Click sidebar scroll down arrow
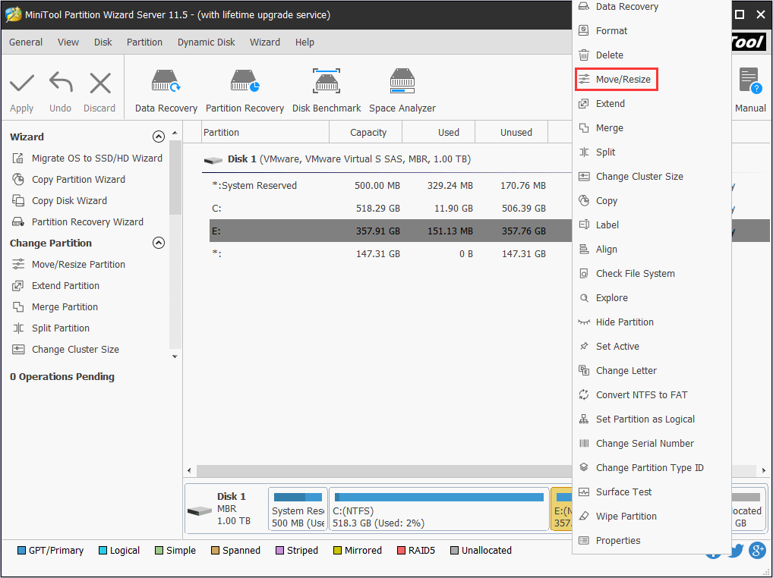The image size is (773, 578). (175, 357)
